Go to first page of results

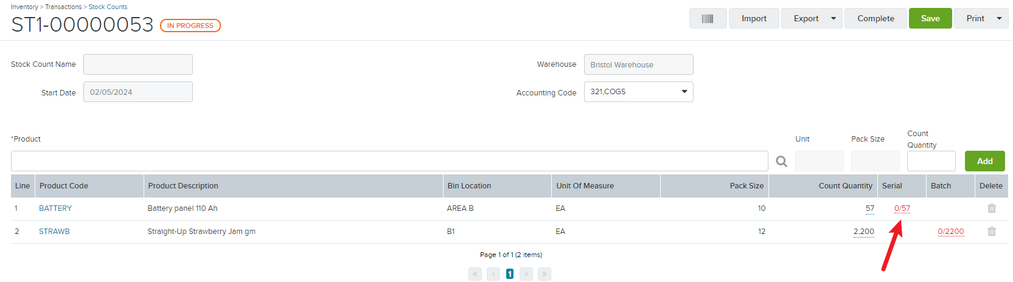tap(475, 274)
